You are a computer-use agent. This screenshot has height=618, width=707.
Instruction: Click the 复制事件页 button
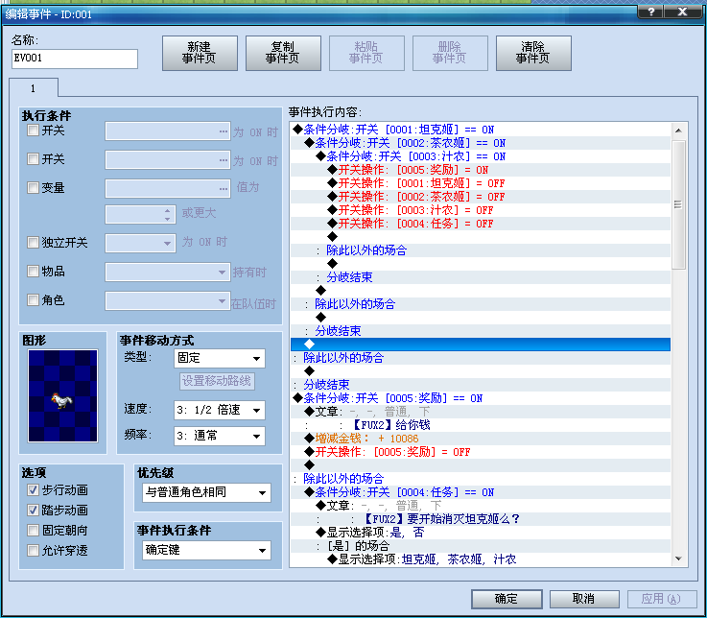[283, 53]
